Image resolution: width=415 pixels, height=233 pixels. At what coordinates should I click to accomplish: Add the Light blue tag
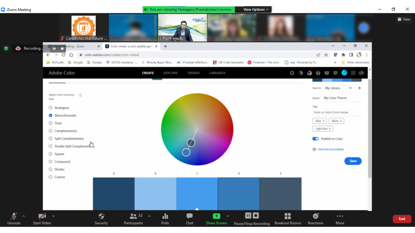pos(323,129)
